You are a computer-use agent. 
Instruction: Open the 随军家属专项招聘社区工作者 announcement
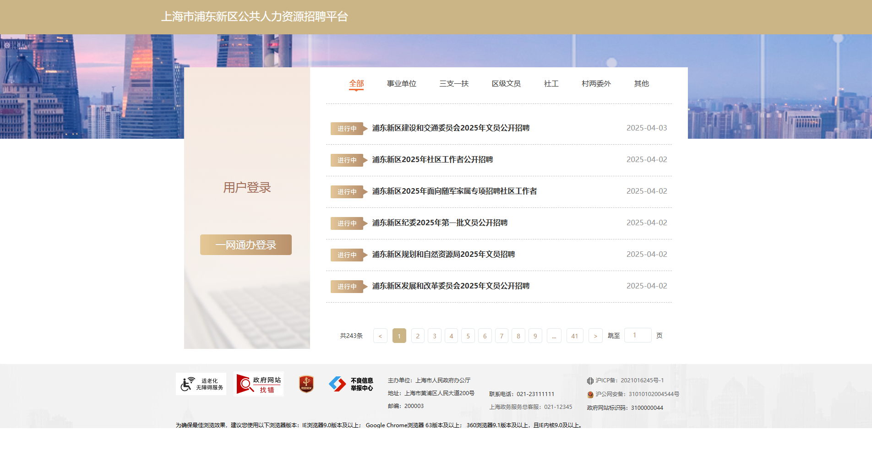(x=455, y=191)
